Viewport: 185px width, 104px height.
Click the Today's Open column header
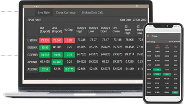click(x=105, y=30)
